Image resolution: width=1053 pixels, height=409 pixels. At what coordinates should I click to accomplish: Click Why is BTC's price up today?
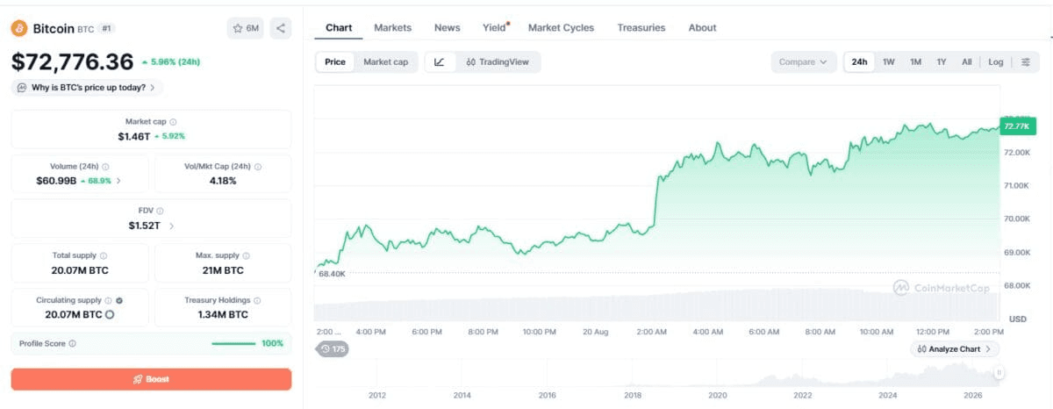[87, 88]
